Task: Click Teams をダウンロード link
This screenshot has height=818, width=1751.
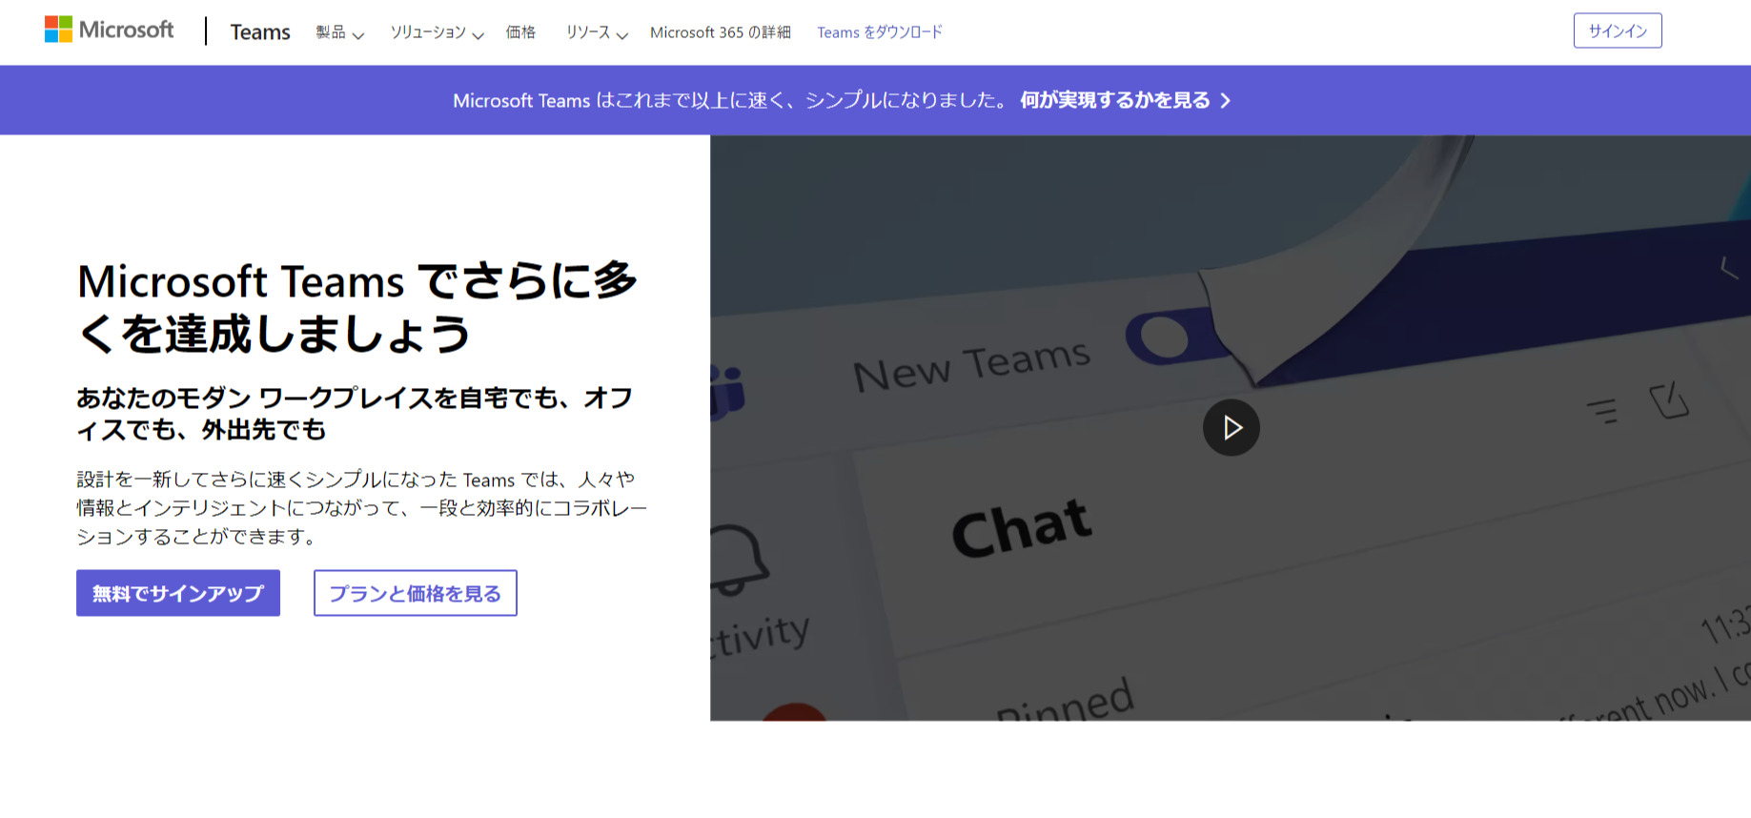Action: click(x=880, y=32)
